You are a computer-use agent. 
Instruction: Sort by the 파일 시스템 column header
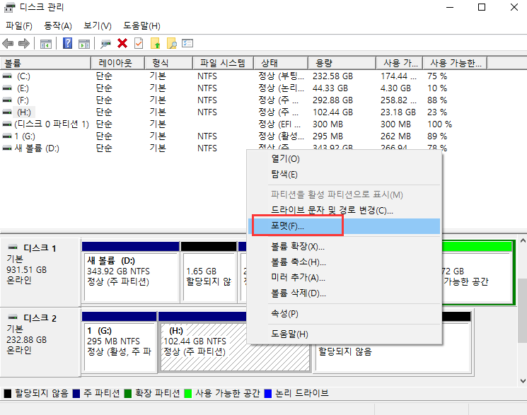(x=223, y=63)
